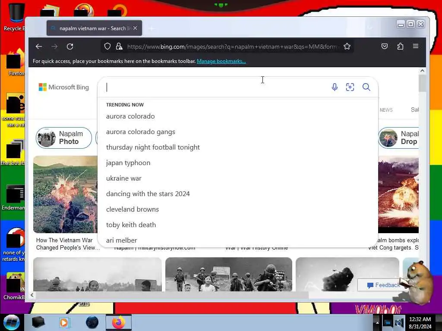
Task: Open the tracking protection shield icon
Action: [107, 47]
